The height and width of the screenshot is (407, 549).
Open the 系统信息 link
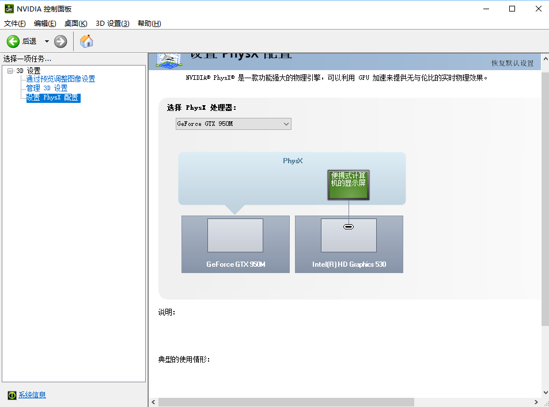pyautogui.click(x=32, y=395)
